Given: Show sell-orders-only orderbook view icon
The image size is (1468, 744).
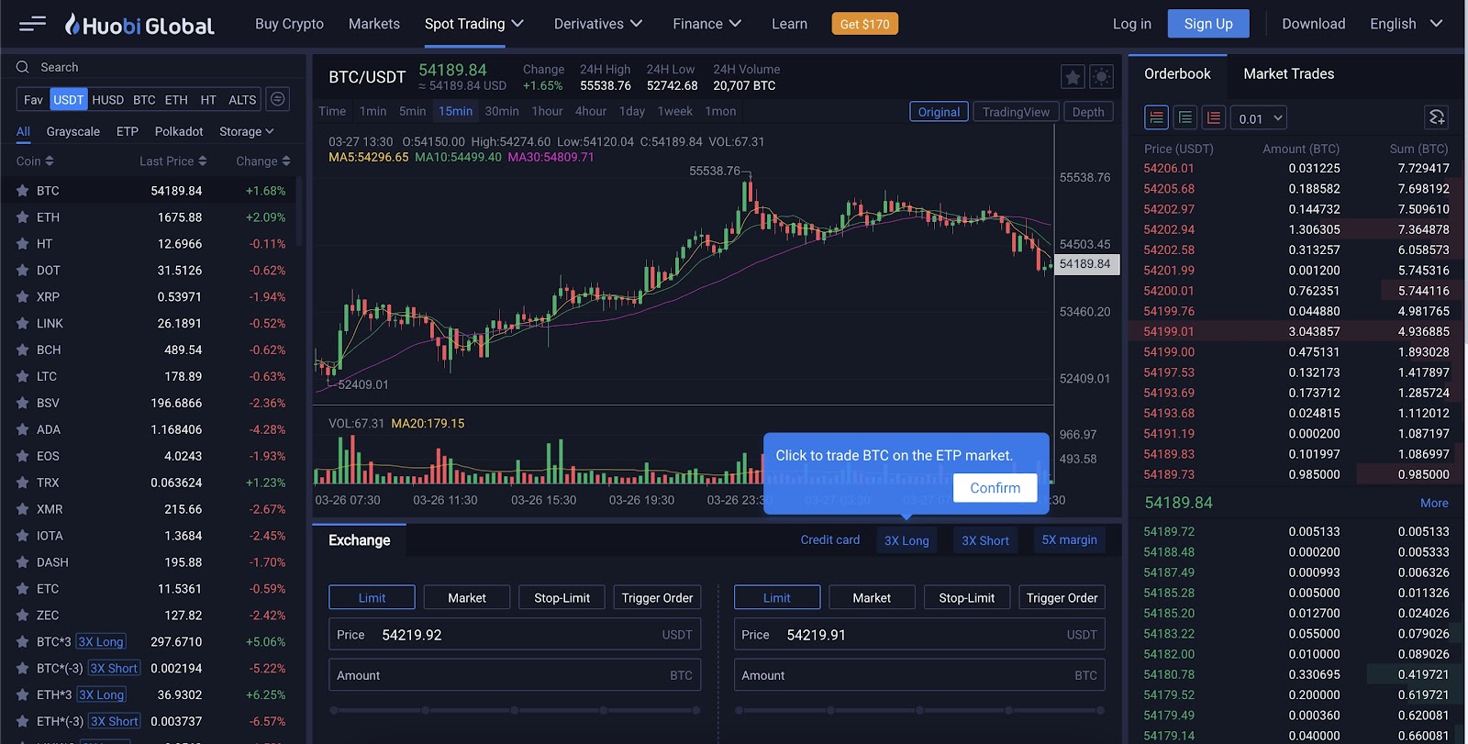Looking at the screenshot, I should point(1214,117).
